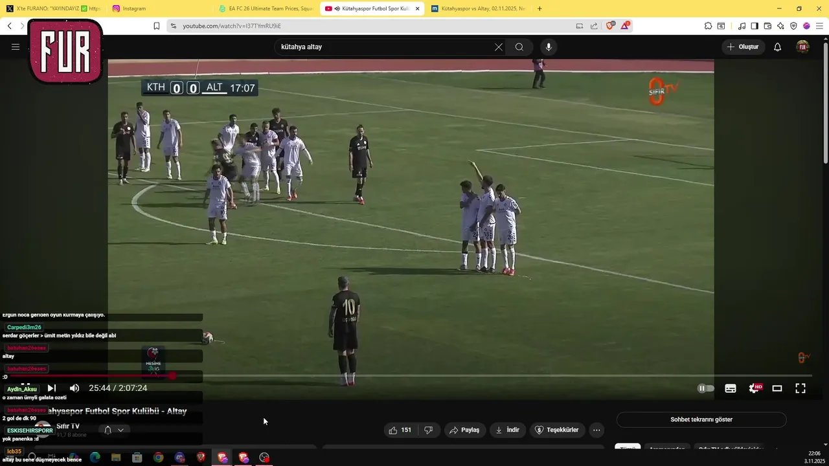Open the channel notification bell dropdown

coord(113,430)
